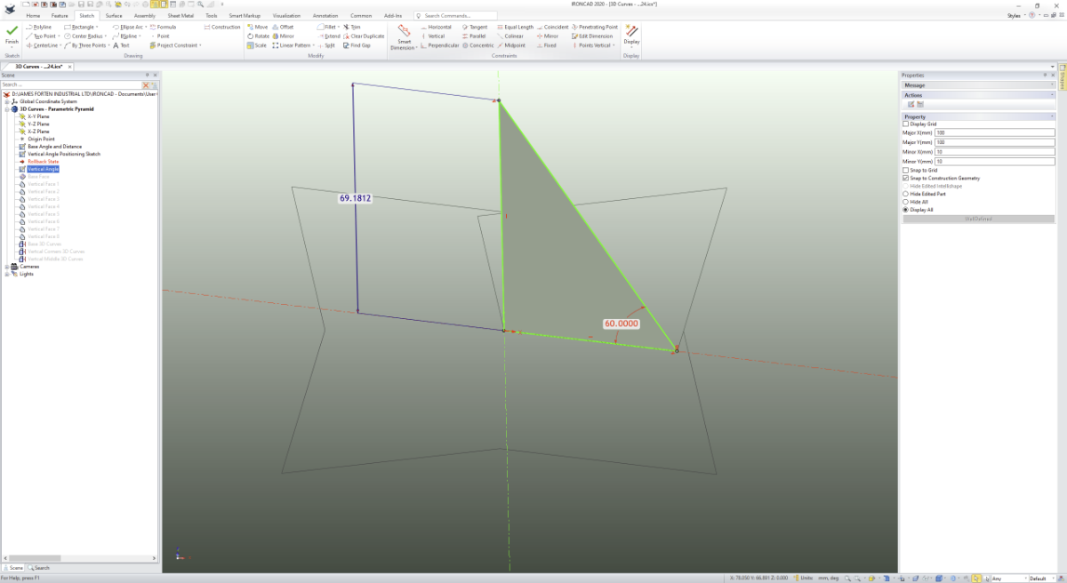Image resolution: width=1067 pixels, height=583 pixels.
Task: Select the Scale tool
Action: click(x=257, y=44)
